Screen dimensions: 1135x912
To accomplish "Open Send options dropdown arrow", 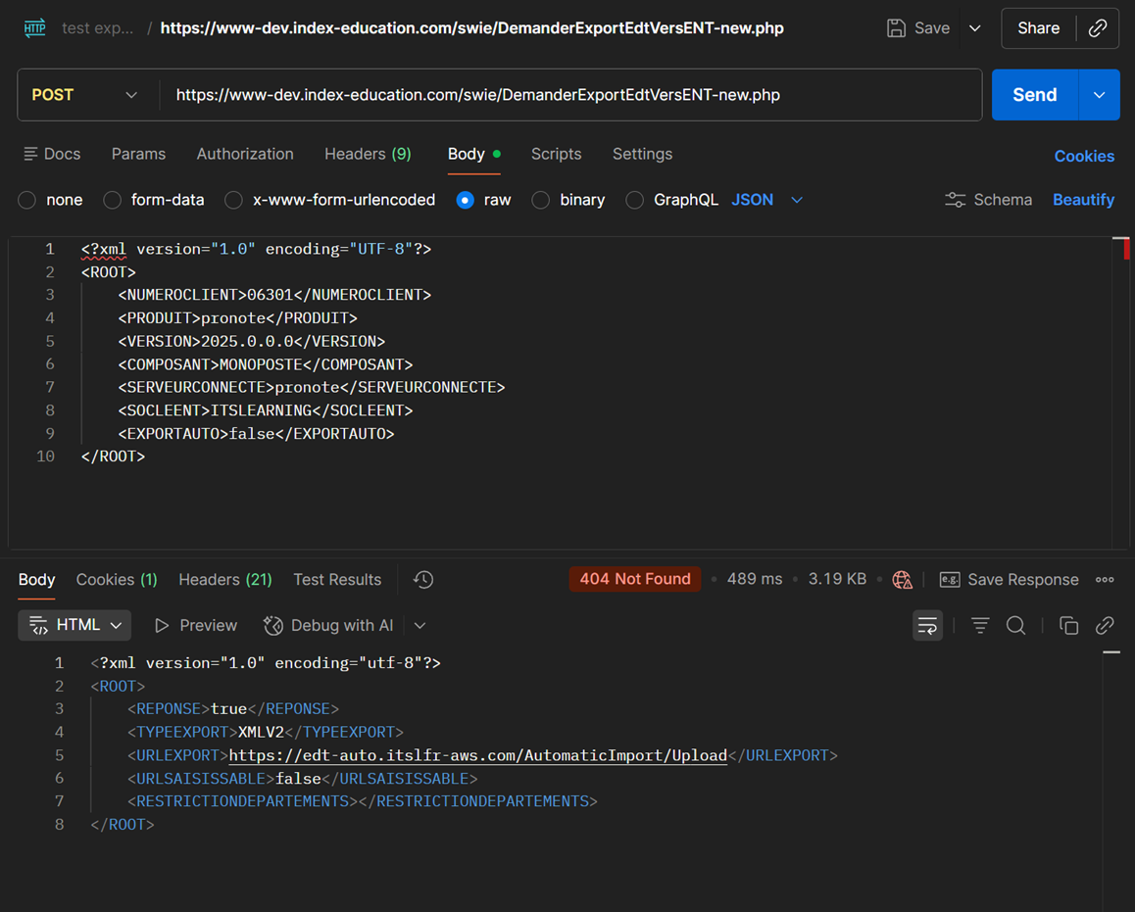I will click(x=1099, y=95).
